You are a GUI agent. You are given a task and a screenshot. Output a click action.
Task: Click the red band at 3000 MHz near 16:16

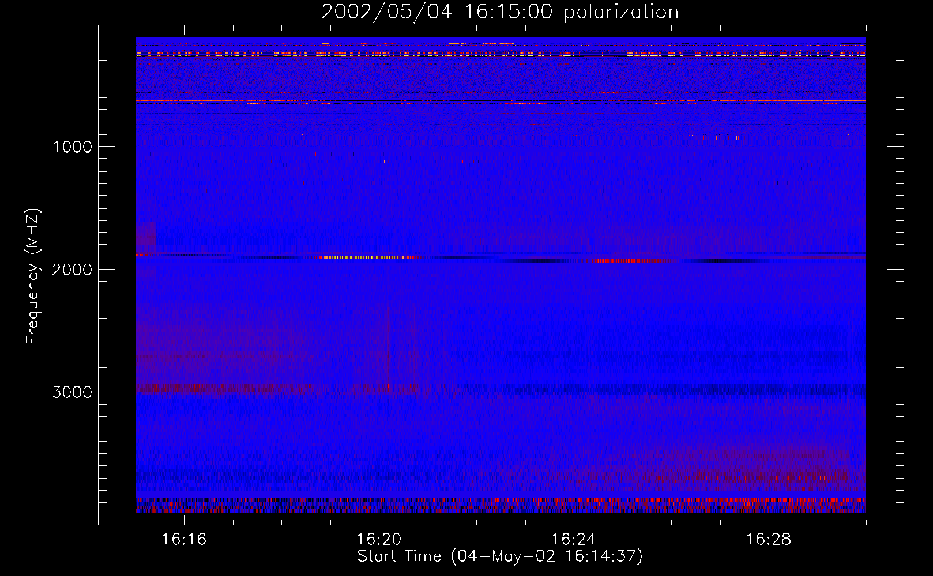point(225,389)
